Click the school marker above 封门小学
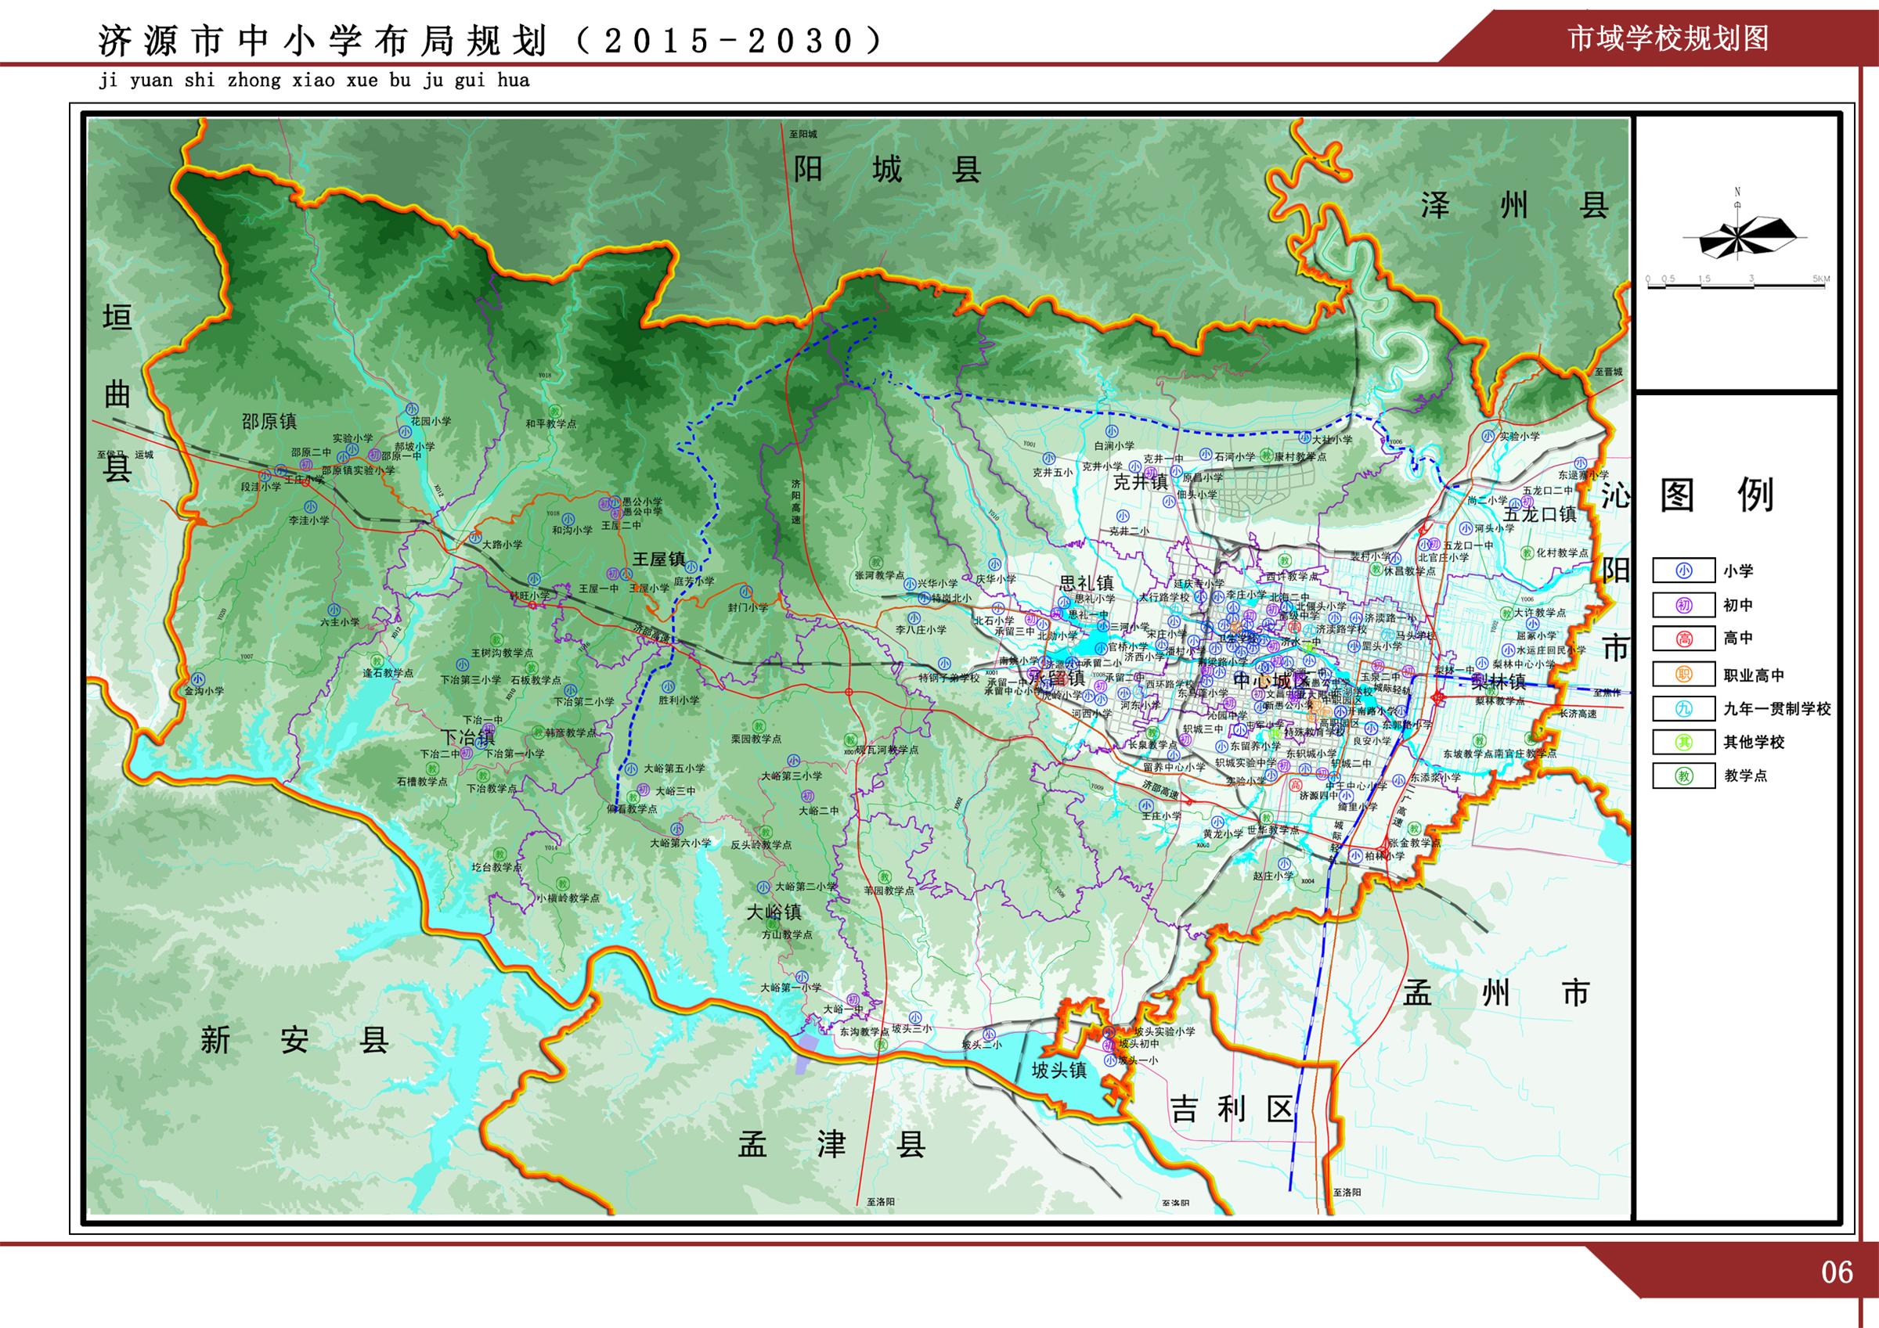The height and width of the screenshot is (1328, 1879). [x=745, y=592]
